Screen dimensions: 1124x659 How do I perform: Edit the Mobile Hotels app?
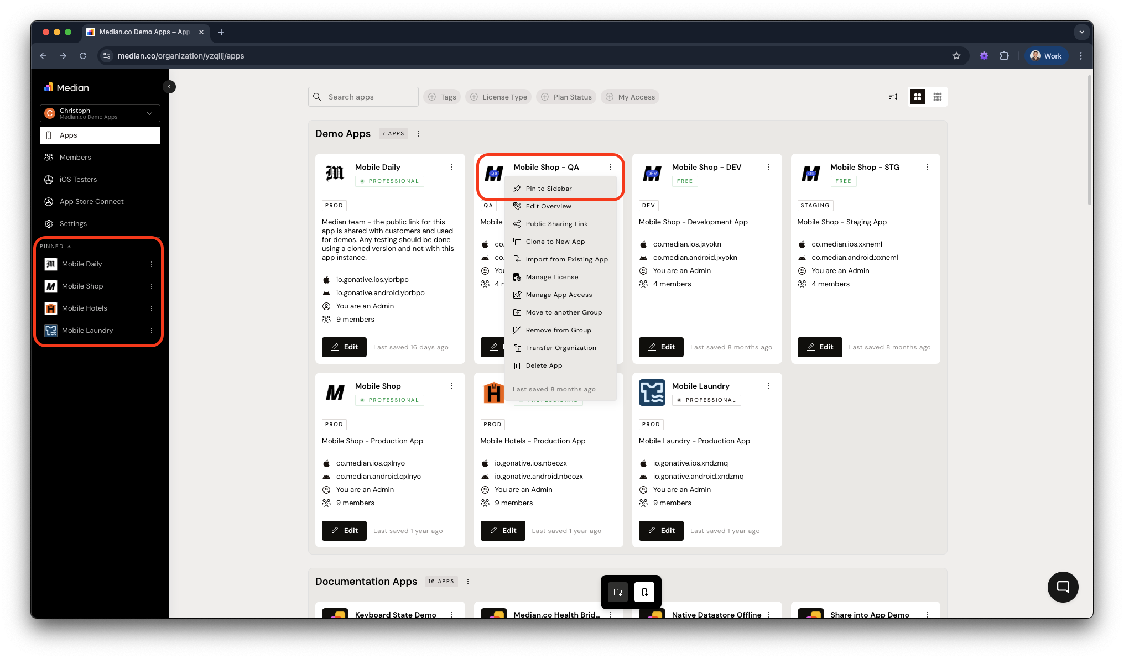503,531
